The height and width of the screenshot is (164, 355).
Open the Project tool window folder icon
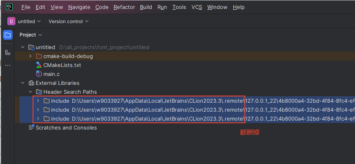(8, 35)
